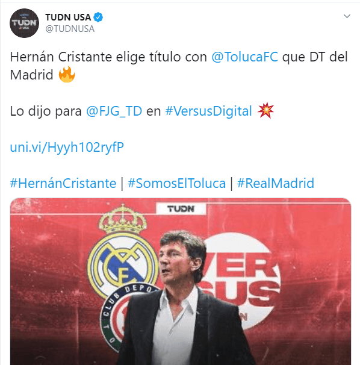Open the tweet image of Hernán Cristante
Viewport: 360px width, 365px height.
pos(181,281)
